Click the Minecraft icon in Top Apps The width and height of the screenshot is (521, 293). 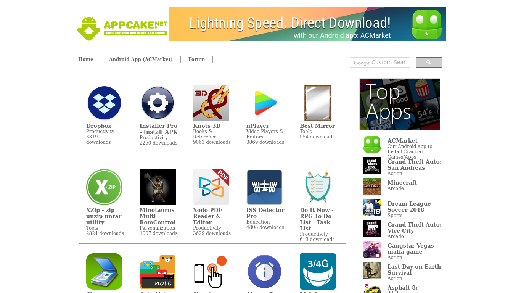tap(372, 187)
